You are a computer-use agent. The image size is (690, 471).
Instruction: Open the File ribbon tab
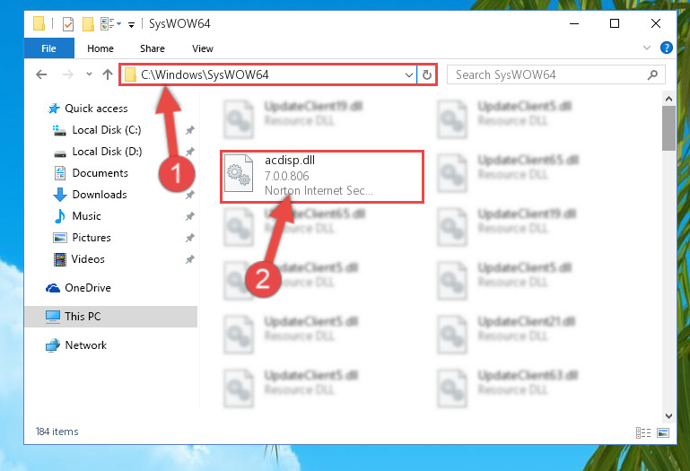[x=48, y=48]
